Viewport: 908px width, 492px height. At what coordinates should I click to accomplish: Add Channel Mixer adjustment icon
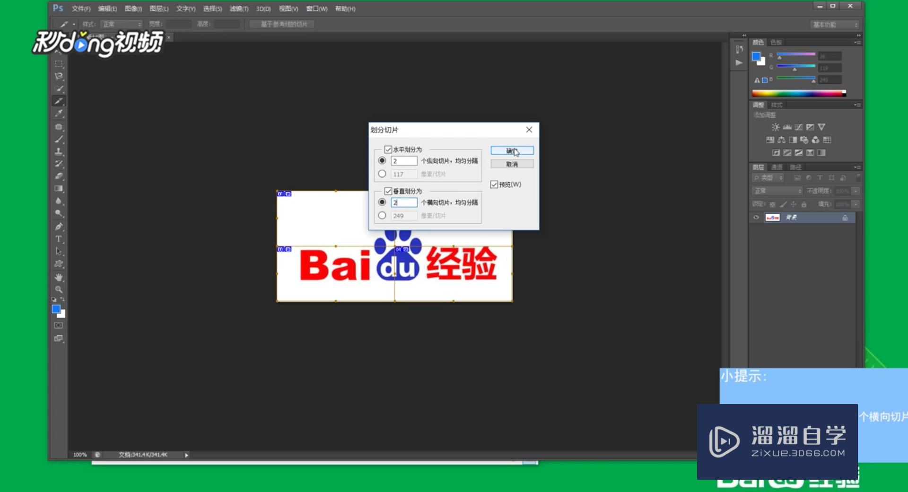point(815,140)
